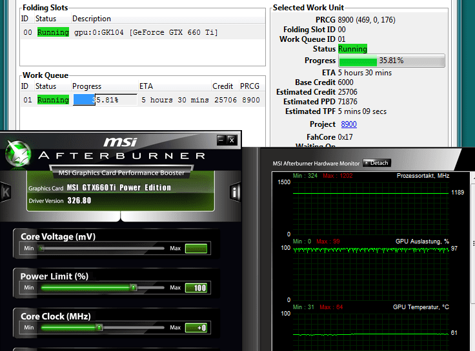
Task: Click the 'FahCore 0x17' value
Action: 345,137
